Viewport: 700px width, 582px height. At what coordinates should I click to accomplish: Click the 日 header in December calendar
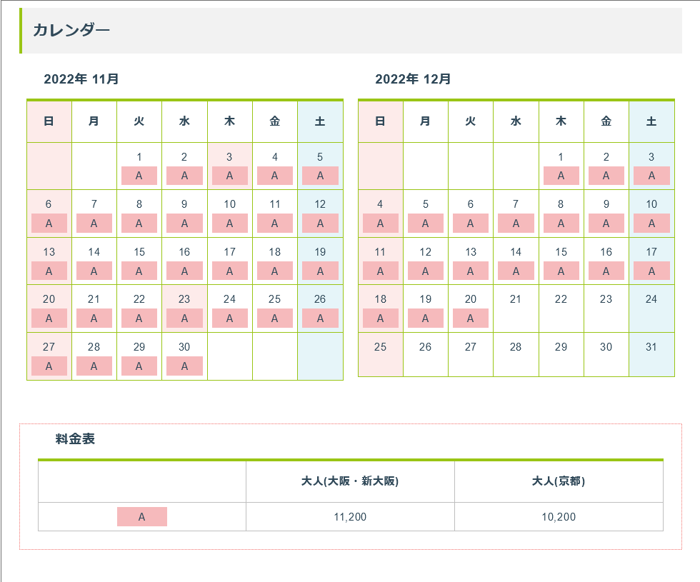[x=380, y=121]
